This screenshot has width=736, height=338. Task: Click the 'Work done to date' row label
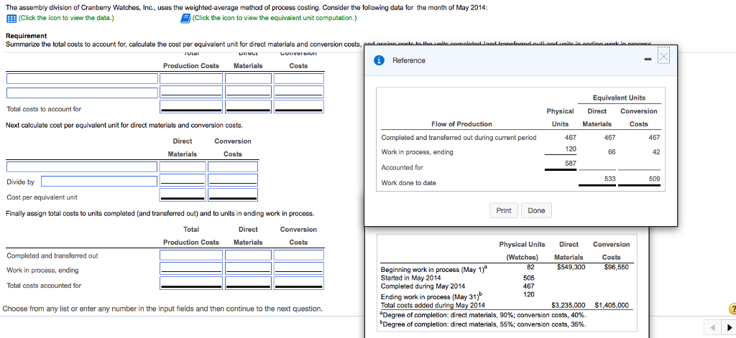click(408, 183)
